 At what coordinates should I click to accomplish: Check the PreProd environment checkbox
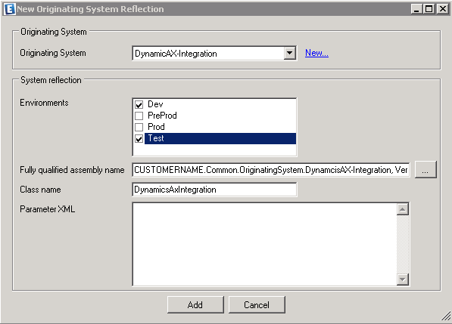139,116
